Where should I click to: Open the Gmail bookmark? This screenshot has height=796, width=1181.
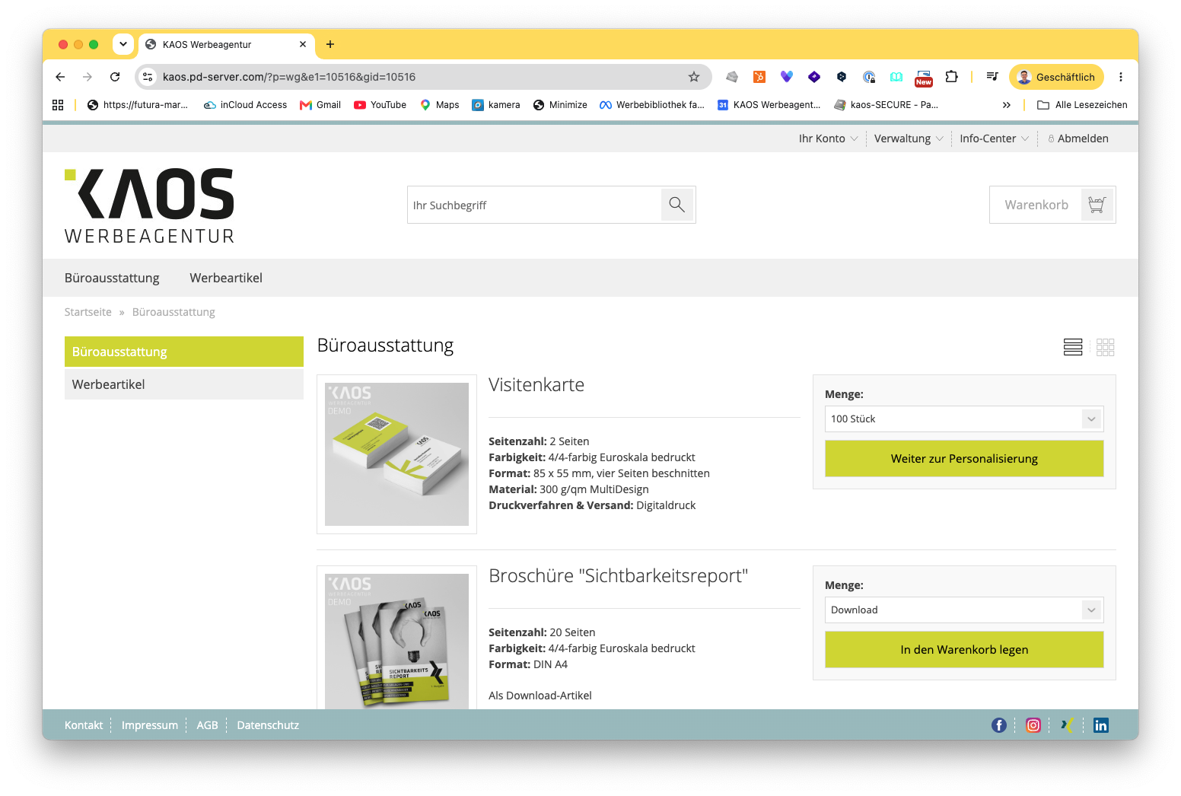tap(320, 105)
